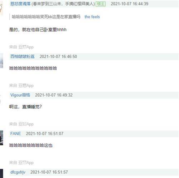The height and width of the screenshot is (178, 179).
Task: Open the quoted user link 'the feels'
Action: tap(92, 17)
